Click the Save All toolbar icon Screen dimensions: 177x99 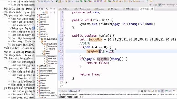click(x=45, y=1)
